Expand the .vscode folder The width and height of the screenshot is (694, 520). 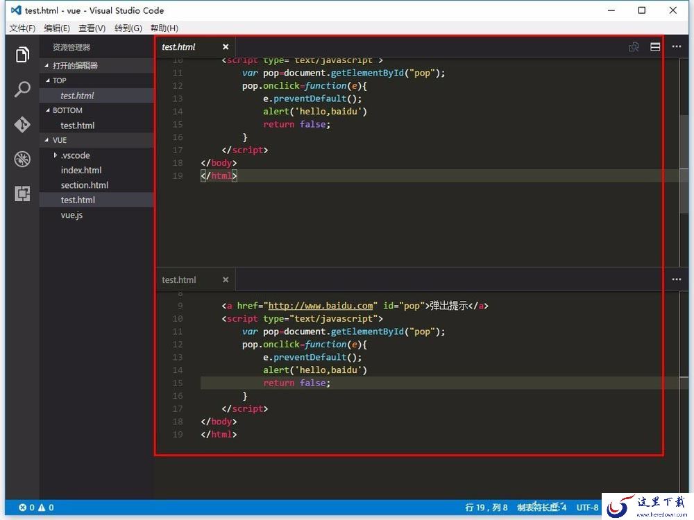click(x=55, y=155)
